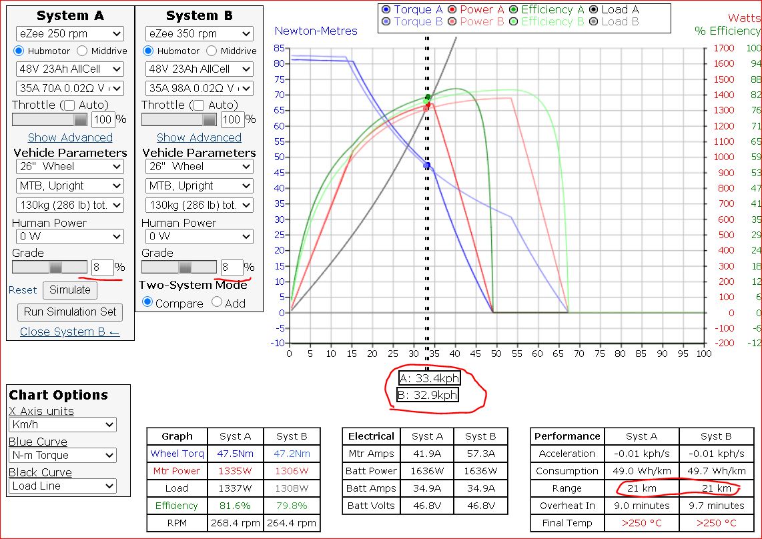The height and width of the screenshot is (539, 762).
Task: Click System B throttle percent field
Action: pyautogui.click(x=232, y=119)
